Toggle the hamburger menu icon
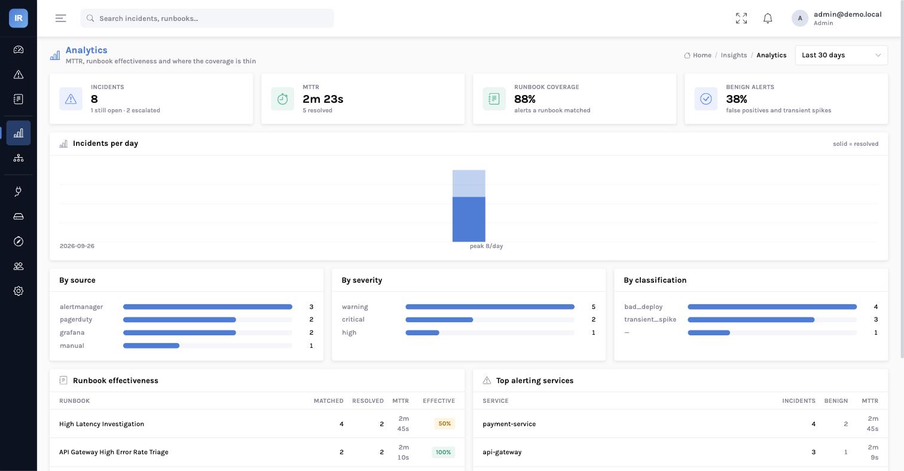The image size is (904, 471). click(x=61, y=19)
